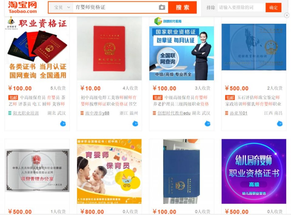This screenshot has width=291, height=215.
Task: Click Wangwang chat icon for 雨中漫步y88
Action: click(135, 123)
